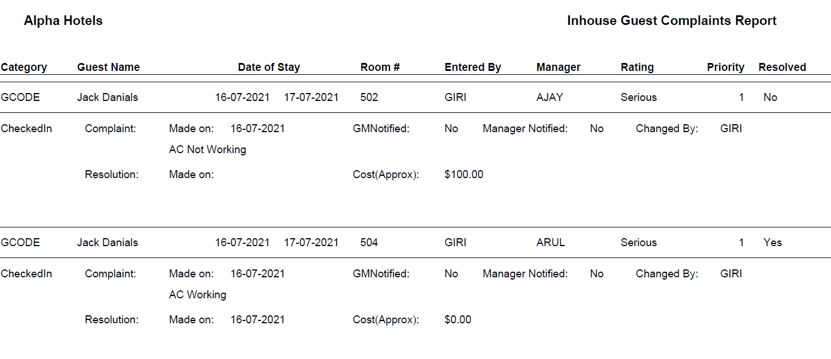Click manager name ARUL

click(551, 243)
